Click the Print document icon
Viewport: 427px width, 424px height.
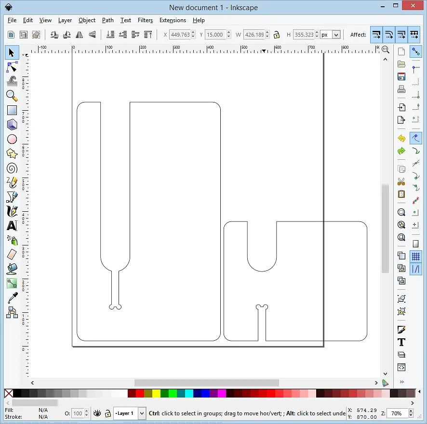point(401,89)
